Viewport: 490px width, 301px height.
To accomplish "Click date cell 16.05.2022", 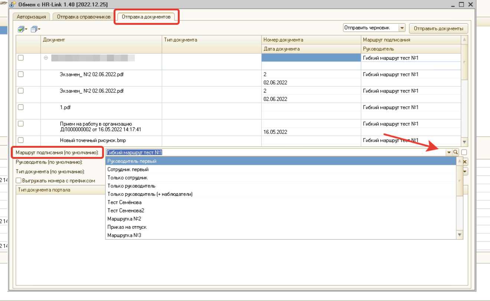I will click(311, 132).
